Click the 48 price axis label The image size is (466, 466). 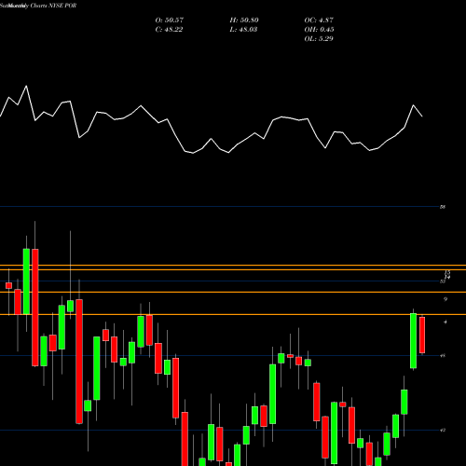tap(443, 355)
